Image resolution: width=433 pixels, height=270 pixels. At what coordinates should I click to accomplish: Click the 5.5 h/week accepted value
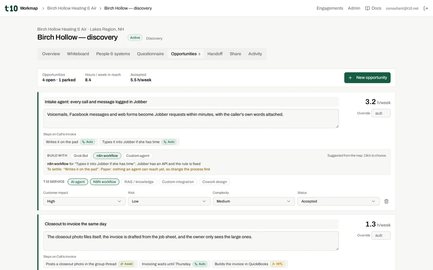(x=141, y=80)
